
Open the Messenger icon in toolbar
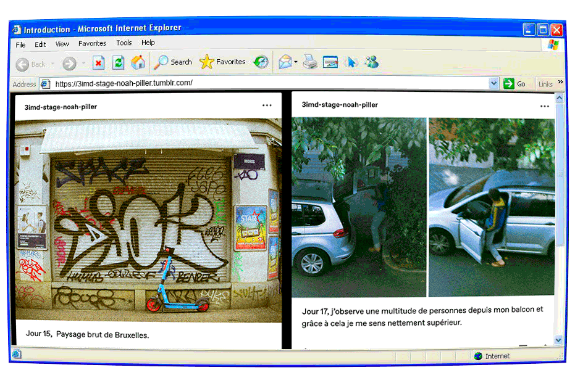(372, 62)
